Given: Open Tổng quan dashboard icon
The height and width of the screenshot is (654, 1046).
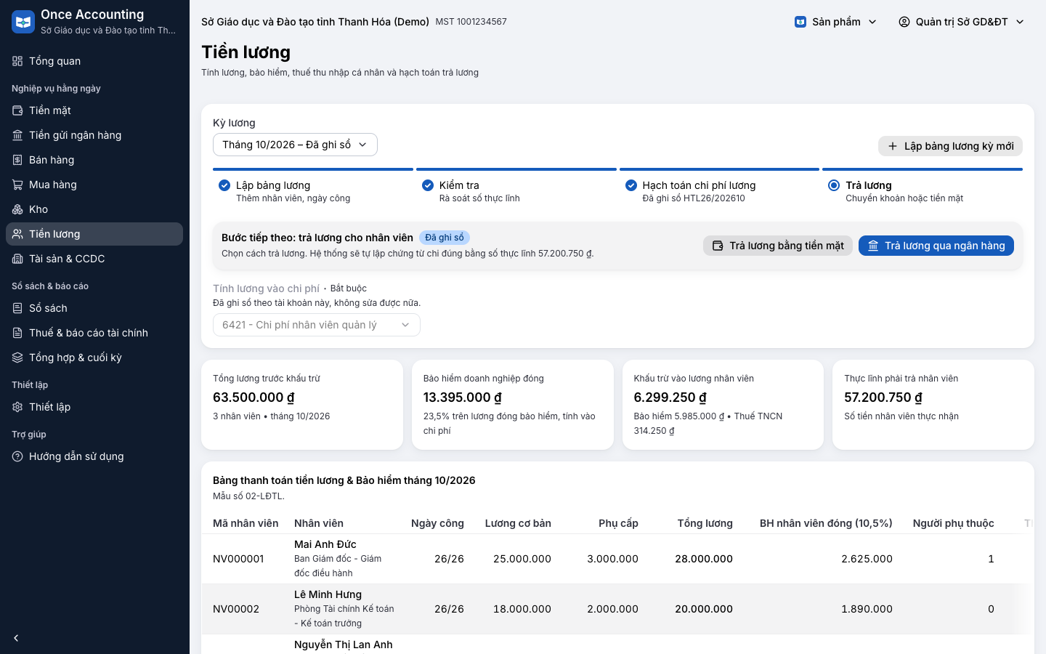Looking at the screenshot, I should click(x=17, y=61).
